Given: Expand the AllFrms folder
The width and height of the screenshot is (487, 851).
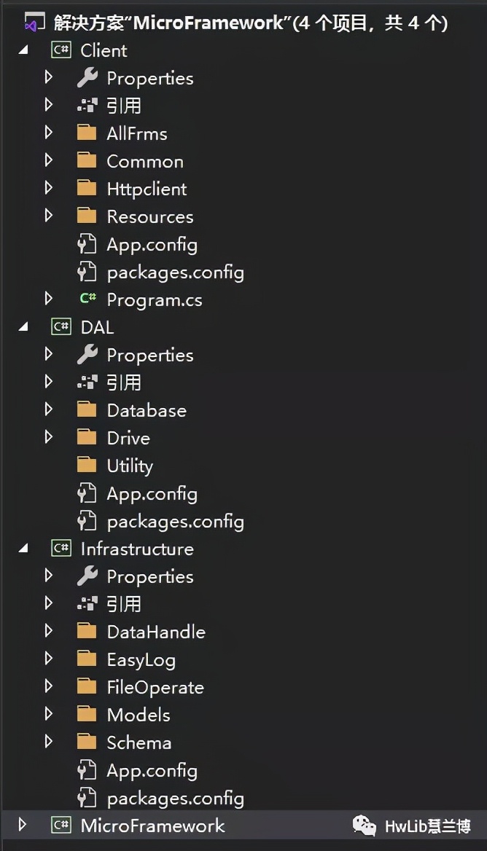Looking at the screenshot, I should click(48, 133).
